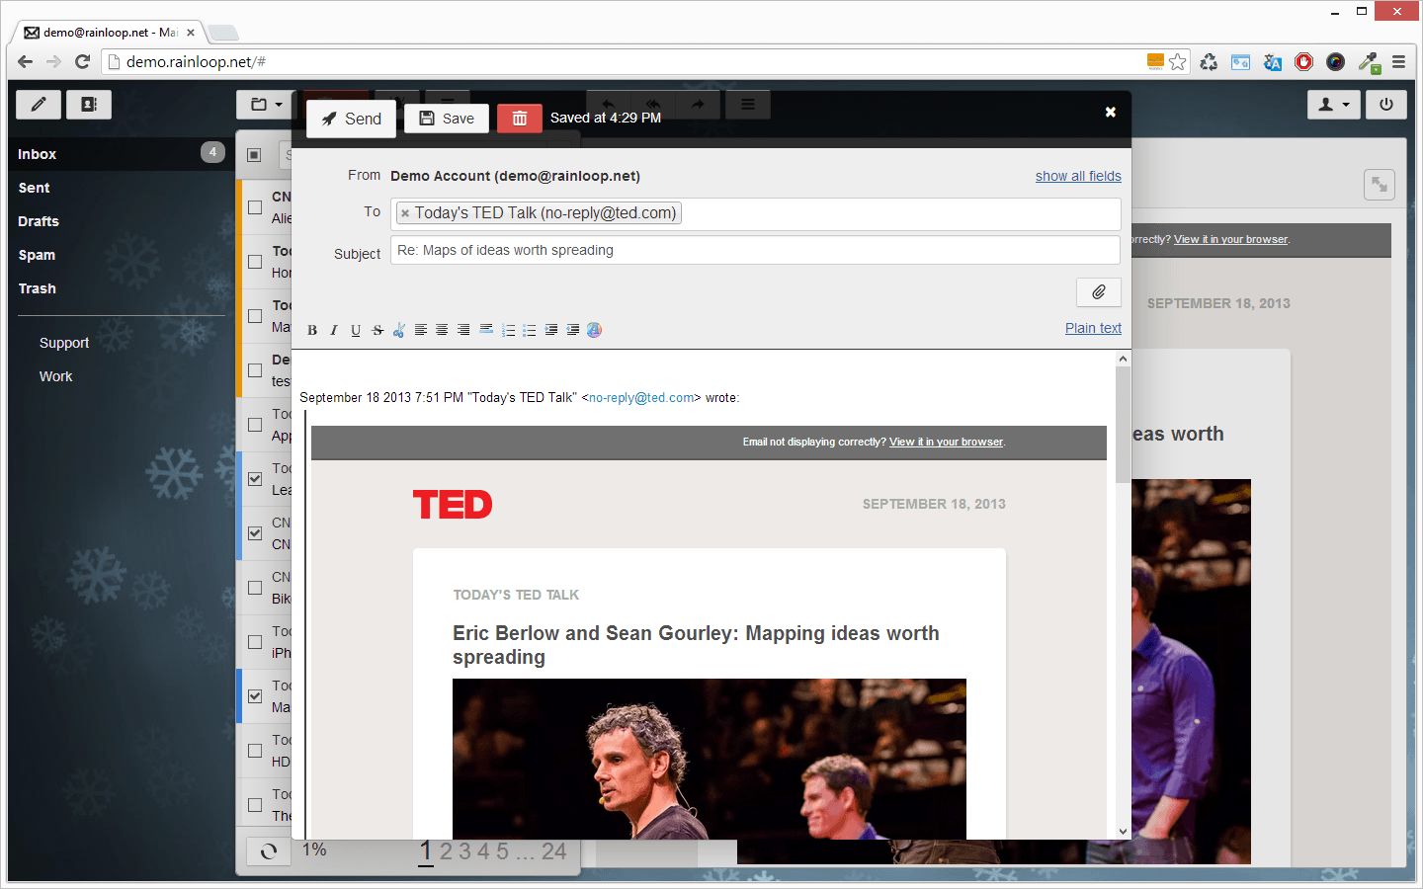Switch editor to Plain text
The width and height of the screenshot is (1423, 889).
(x=1093, y=328)
